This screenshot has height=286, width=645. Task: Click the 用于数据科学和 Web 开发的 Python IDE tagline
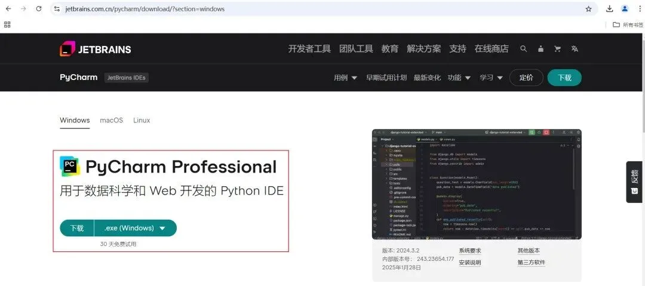pos(172,191)
